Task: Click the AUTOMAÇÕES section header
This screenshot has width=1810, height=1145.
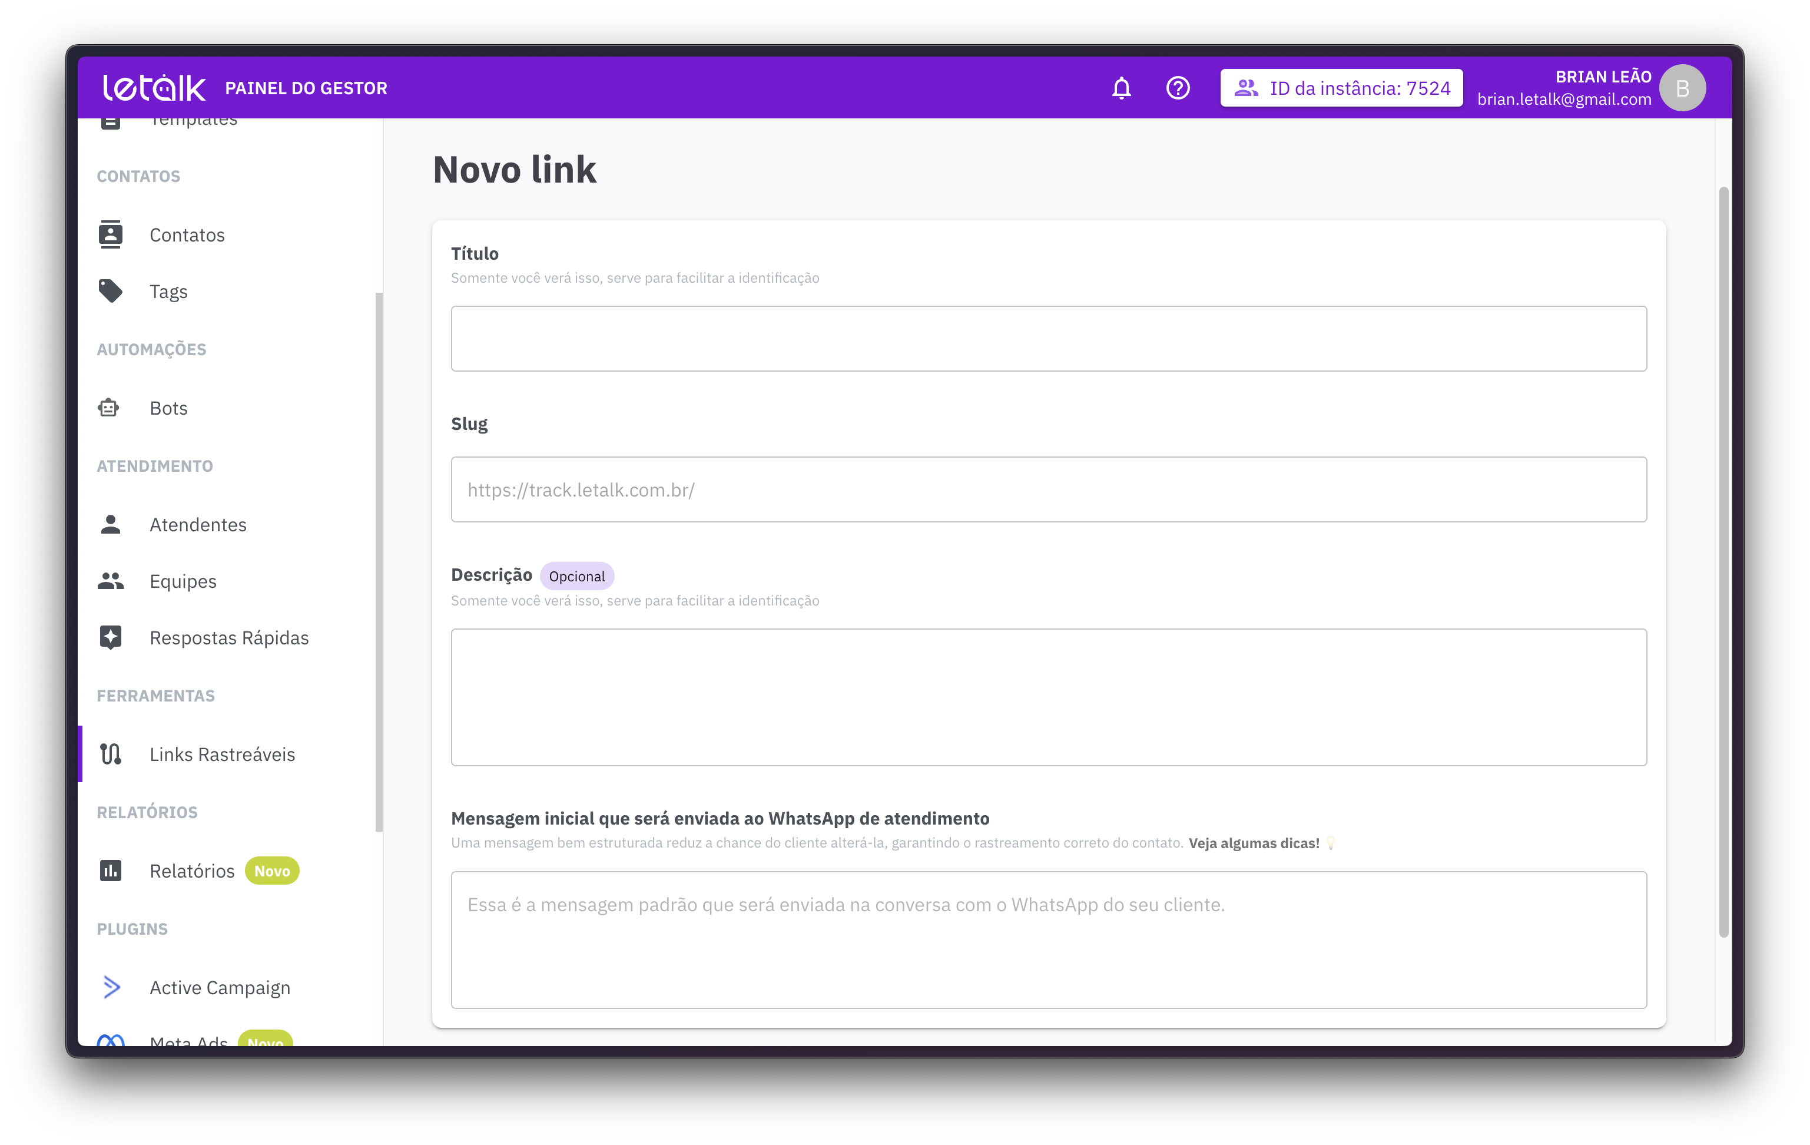Action: pyautogui.click(x=151, y=349)
